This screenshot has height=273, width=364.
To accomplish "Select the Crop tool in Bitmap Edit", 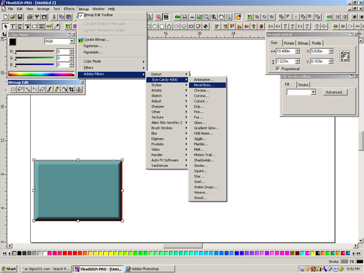I will [71, 89].
